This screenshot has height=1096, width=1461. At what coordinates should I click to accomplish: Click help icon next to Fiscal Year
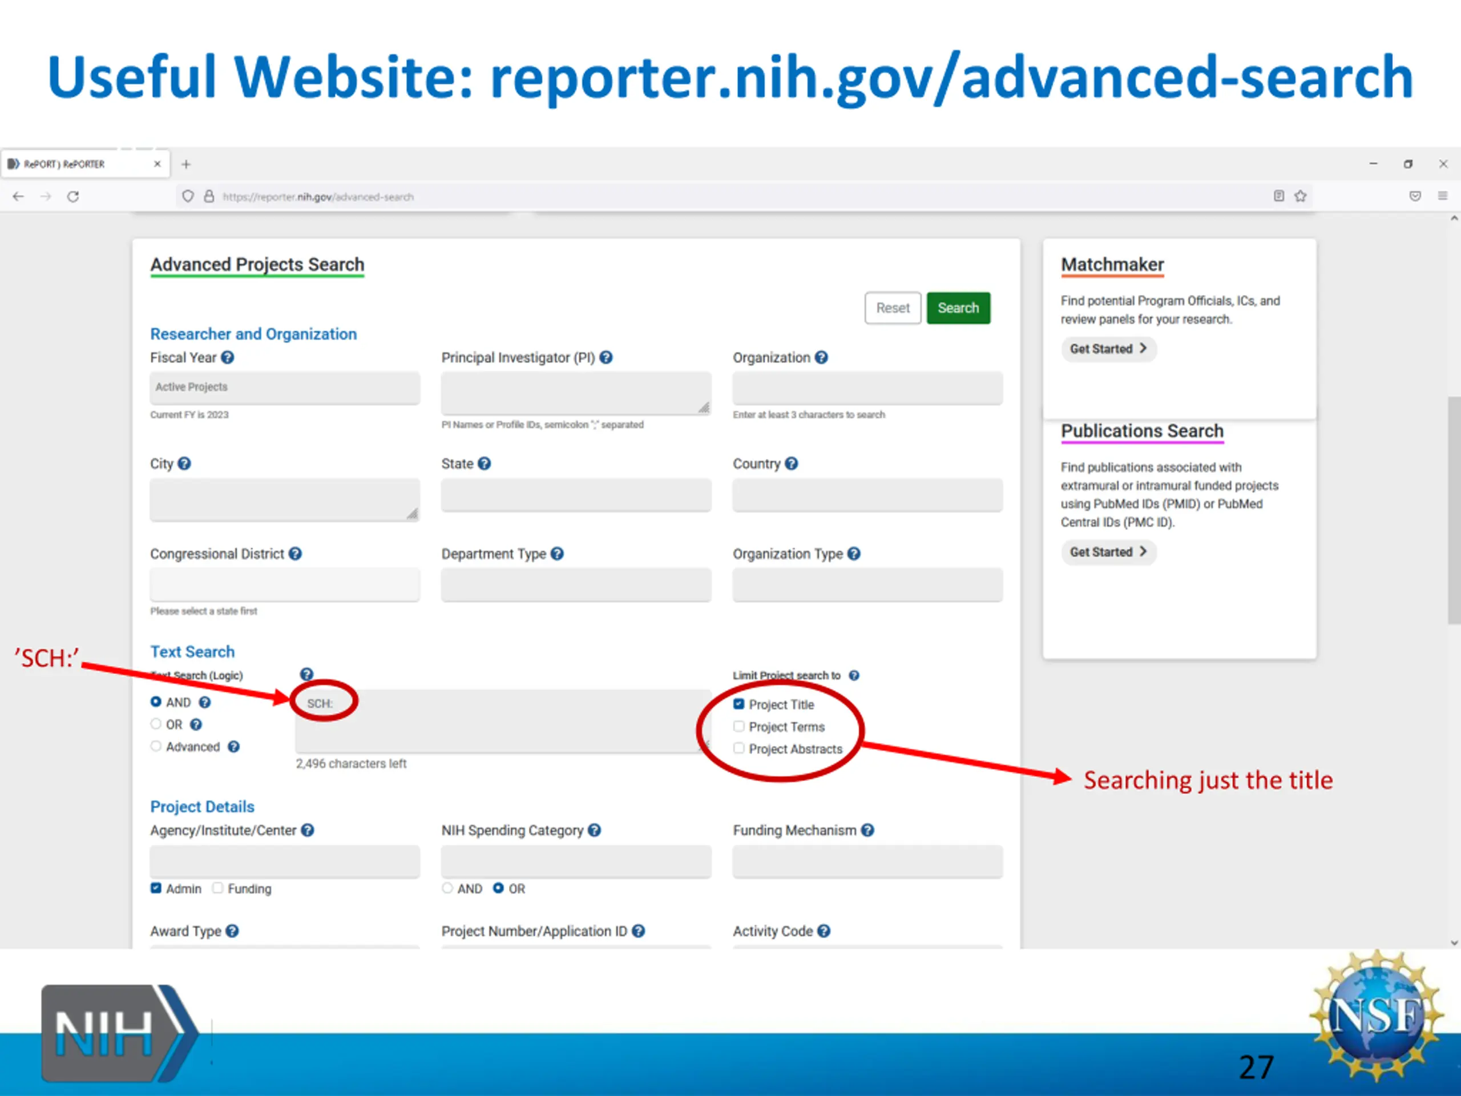(x=227, y=357)
